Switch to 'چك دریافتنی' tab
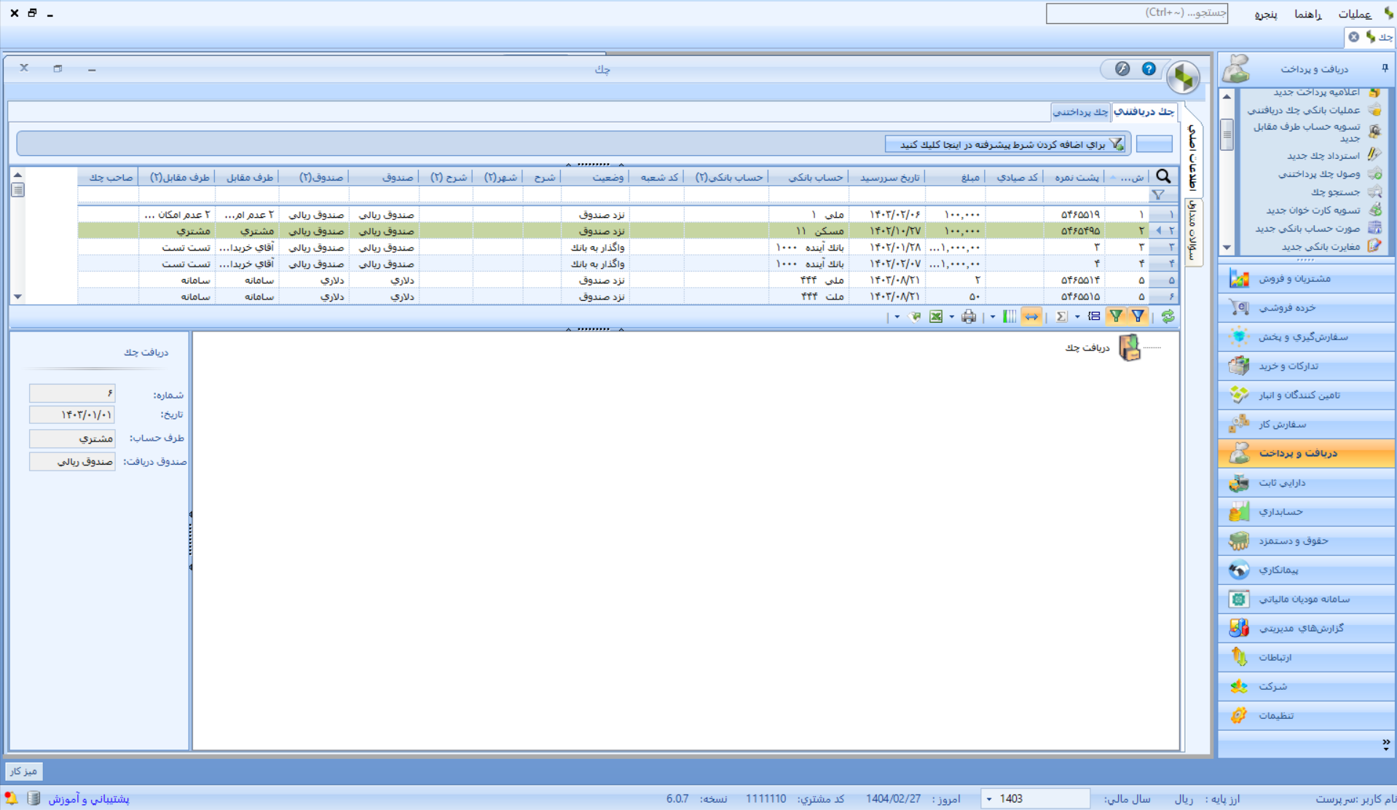This screenshot has width=1397, height=810. point(1145,111)
